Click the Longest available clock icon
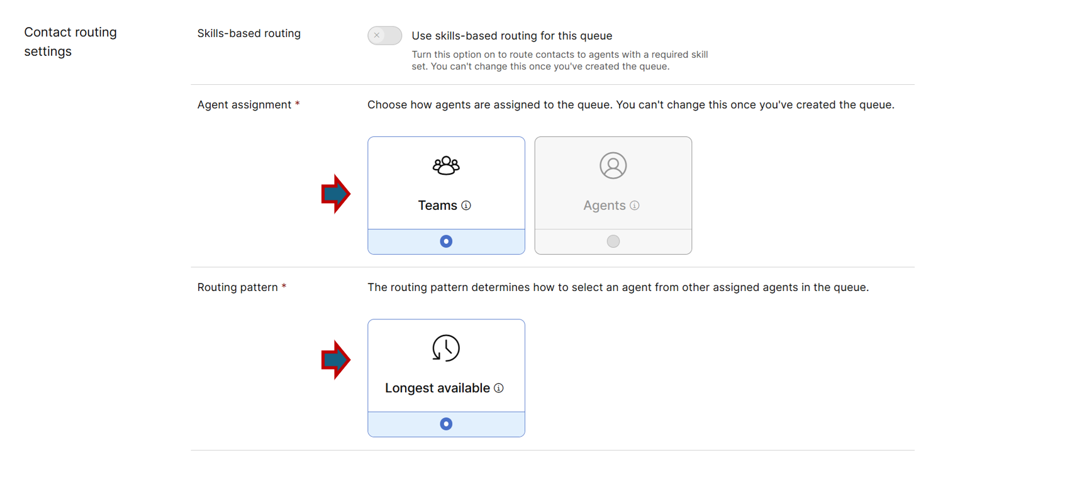This screenshot has height=484, width=1065. pos(446,348)
